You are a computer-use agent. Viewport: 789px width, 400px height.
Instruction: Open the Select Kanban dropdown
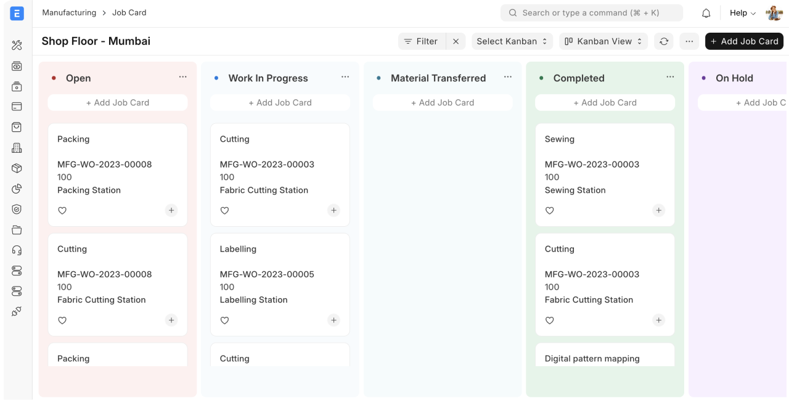pyautogui.click(x=512, y=41)
